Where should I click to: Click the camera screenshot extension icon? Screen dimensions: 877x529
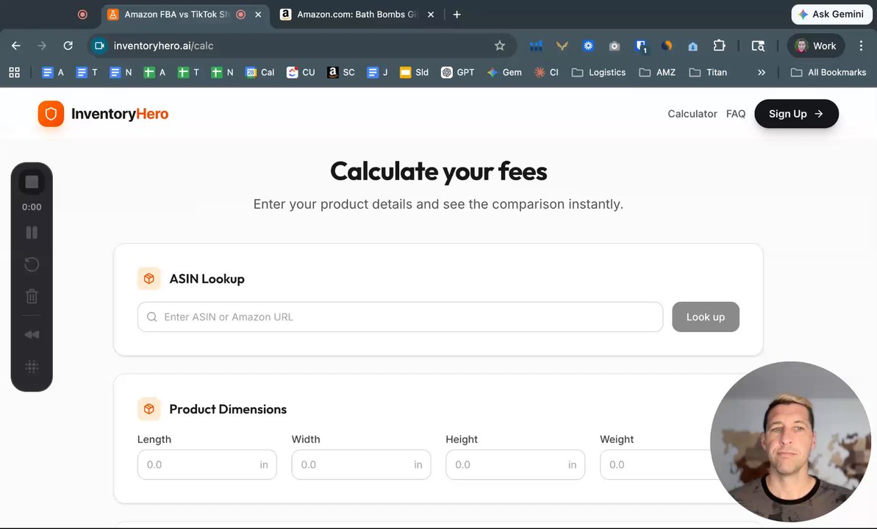click(614, 46)
